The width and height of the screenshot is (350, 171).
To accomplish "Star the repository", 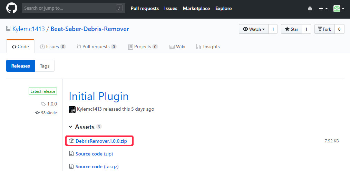I will point(292,29).
